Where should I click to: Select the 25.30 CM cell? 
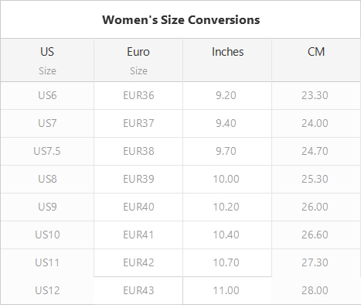(316, 180)
